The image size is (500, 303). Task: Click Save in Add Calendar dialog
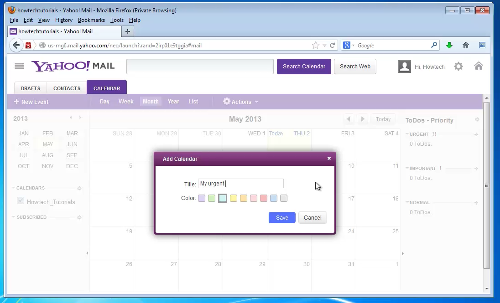[282, 218]
